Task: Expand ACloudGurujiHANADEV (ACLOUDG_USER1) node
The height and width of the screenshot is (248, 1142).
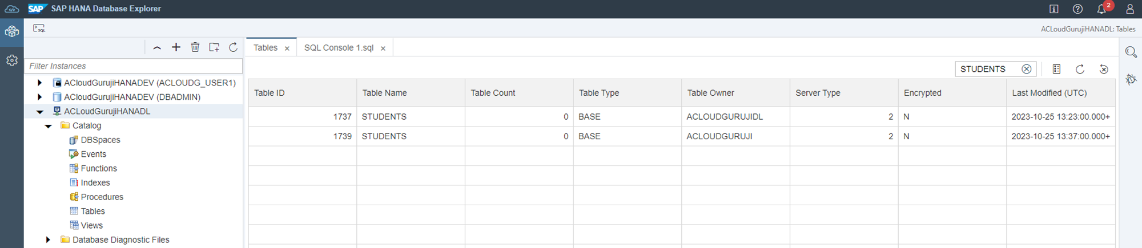Action: click(x=39, y=83)
